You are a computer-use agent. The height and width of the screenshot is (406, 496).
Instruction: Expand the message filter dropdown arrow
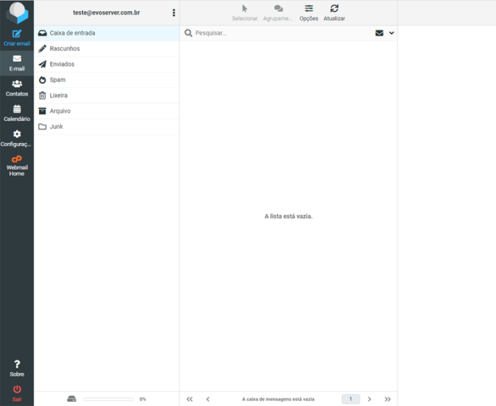(x=391, y=33)
